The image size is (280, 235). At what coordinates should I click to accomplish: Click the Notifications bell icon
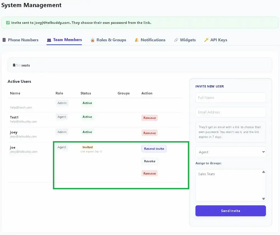137,40
